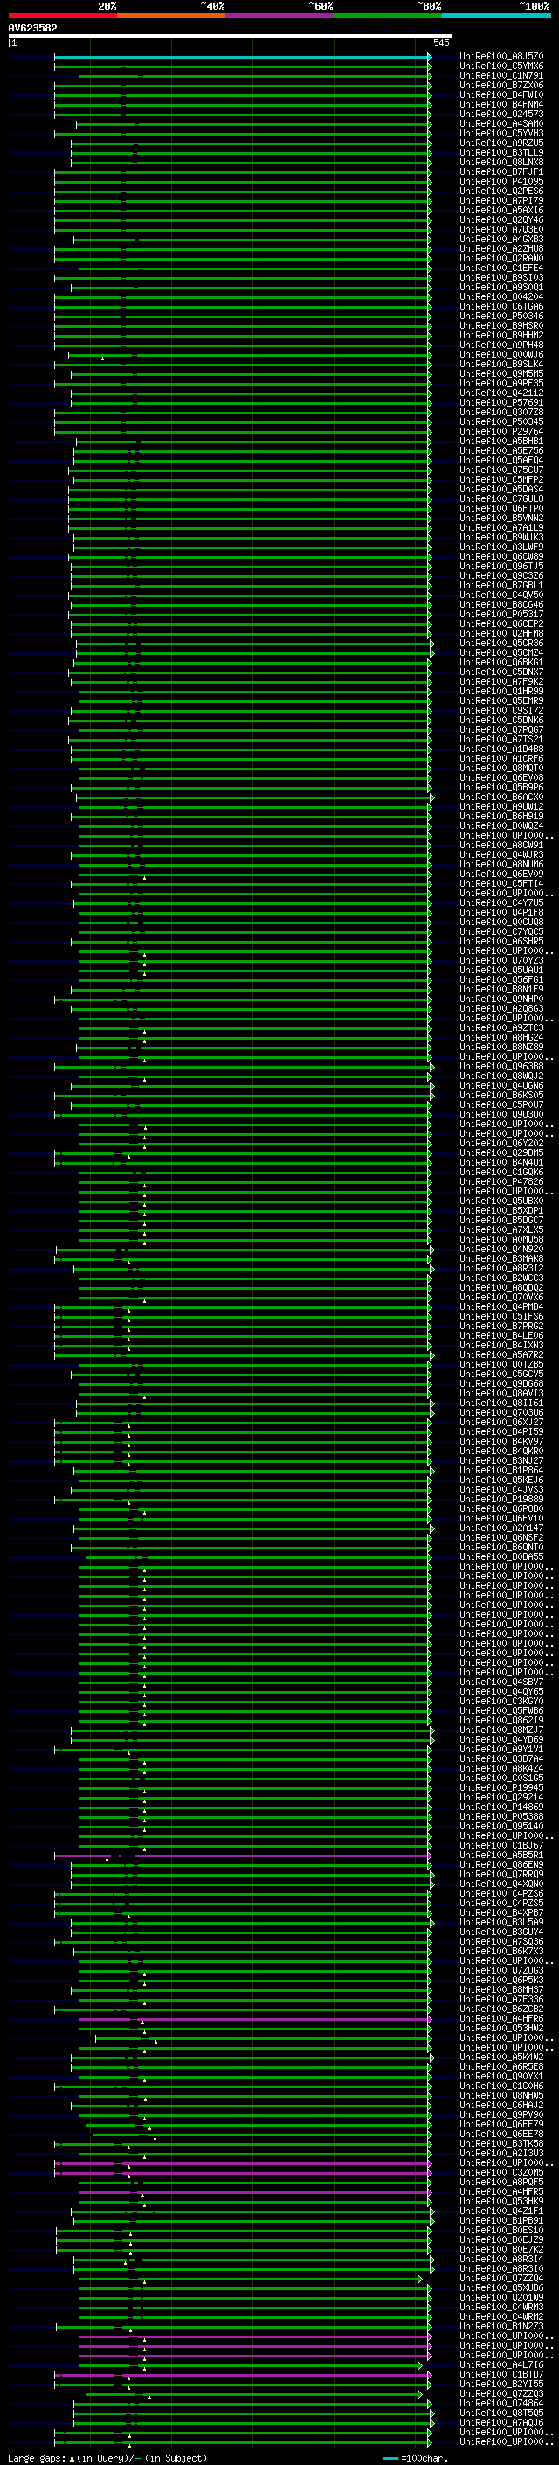The height and width of the screenshot is (2465, 559).
Task: Open UniRef100_P50346 hit
Action: pyautogui.click(x=501, y=316)
